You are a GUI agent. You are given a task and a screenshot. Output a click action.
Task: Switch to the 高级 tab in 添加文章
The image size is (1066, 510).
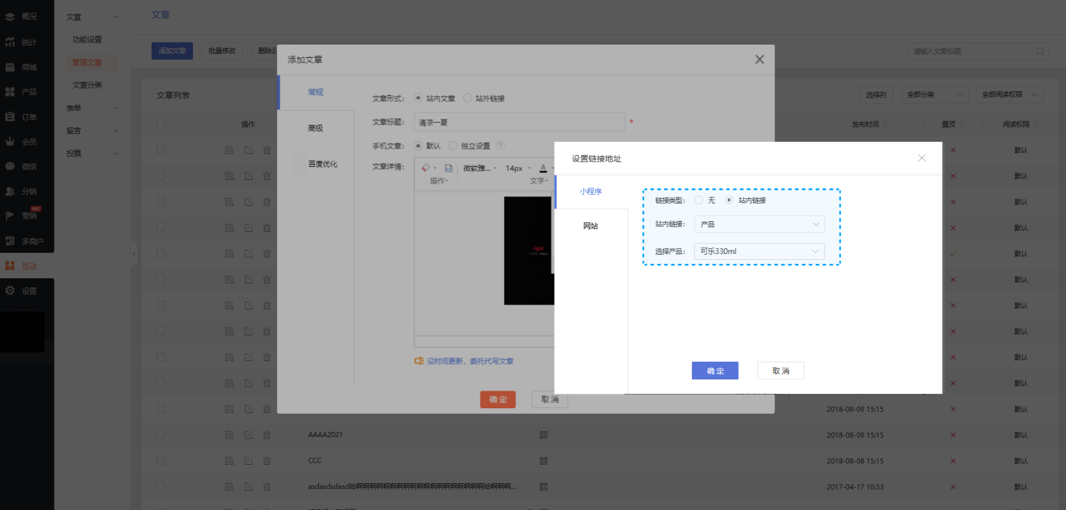click(x=316, y=128)
